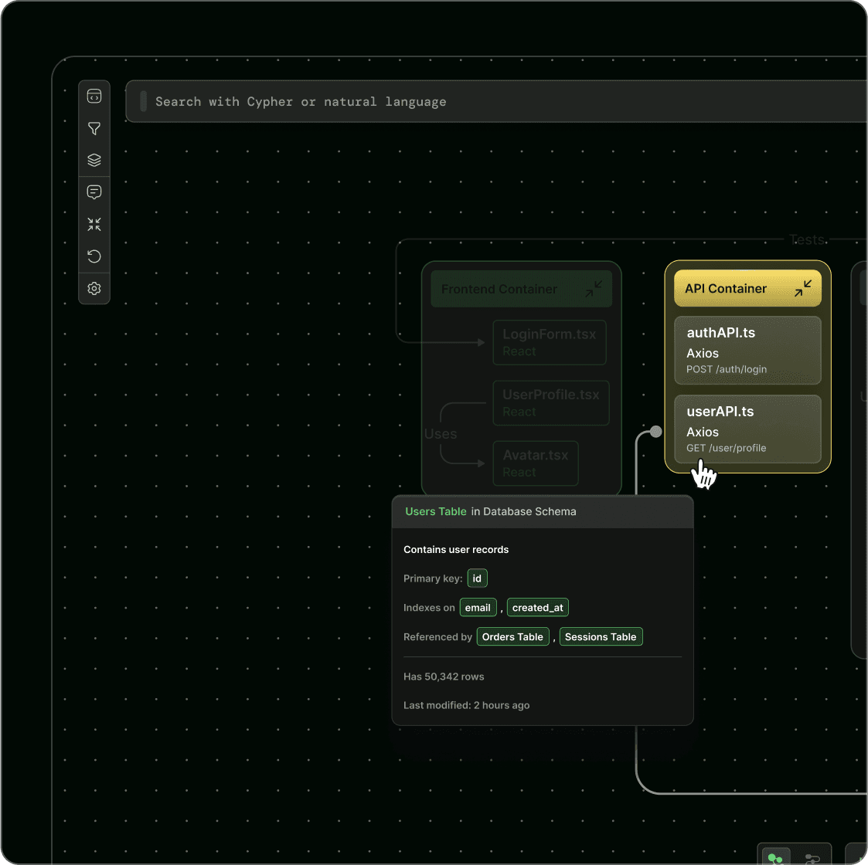Screen dimensions: 868x865
Task: Select the Avatar.tsx node
Action: [x=536, y=463]
